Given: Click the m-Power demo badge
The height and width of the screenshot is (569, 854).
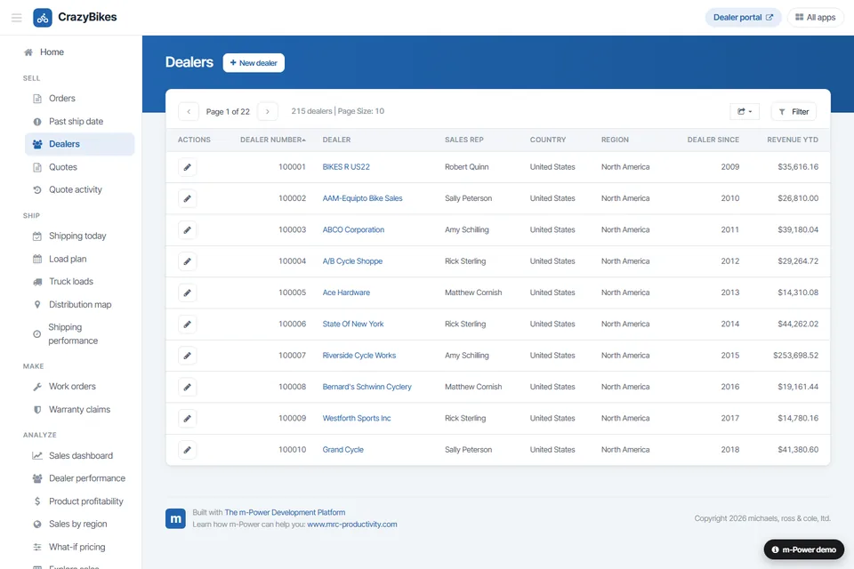Looking at the screenshot, I should 804,549.
